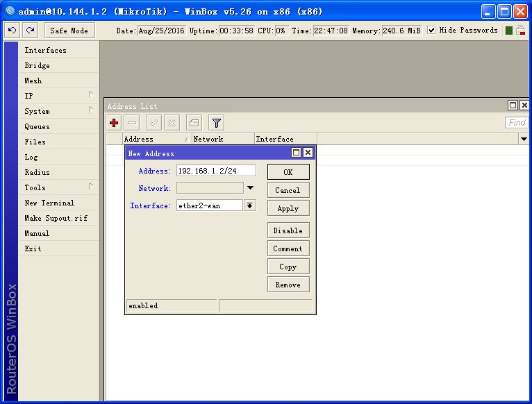The height and width of the screenshot is (404, 532).
Task: Click the CPU value 0%
Action: pyautogui.click(x=281, y=31)
